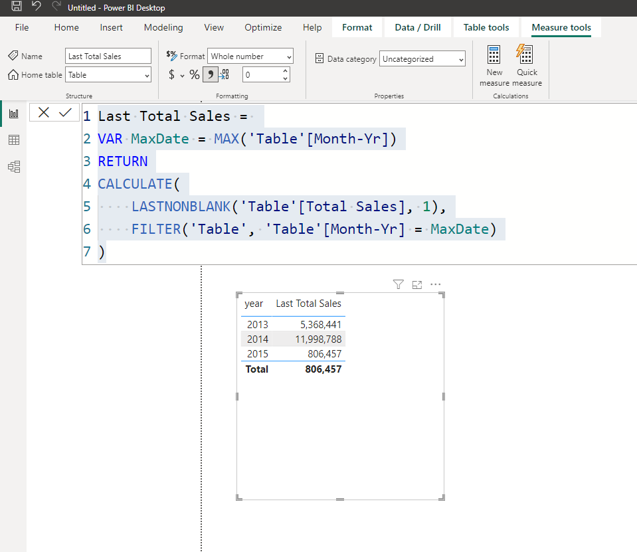Create a New measure
Viewport: 637px width, 552px height.
coord(494,66)
